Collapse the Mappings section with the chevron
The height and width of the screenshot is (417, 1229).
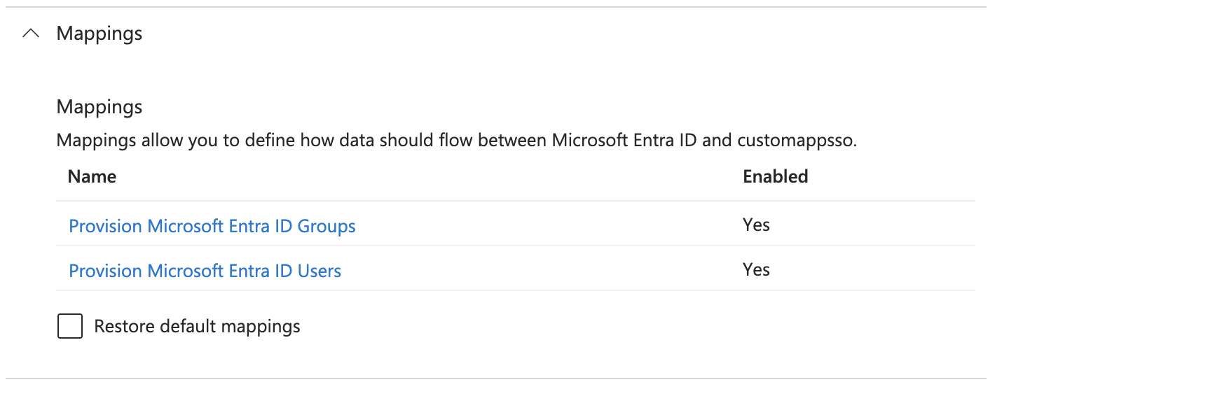tap(31, 34)
